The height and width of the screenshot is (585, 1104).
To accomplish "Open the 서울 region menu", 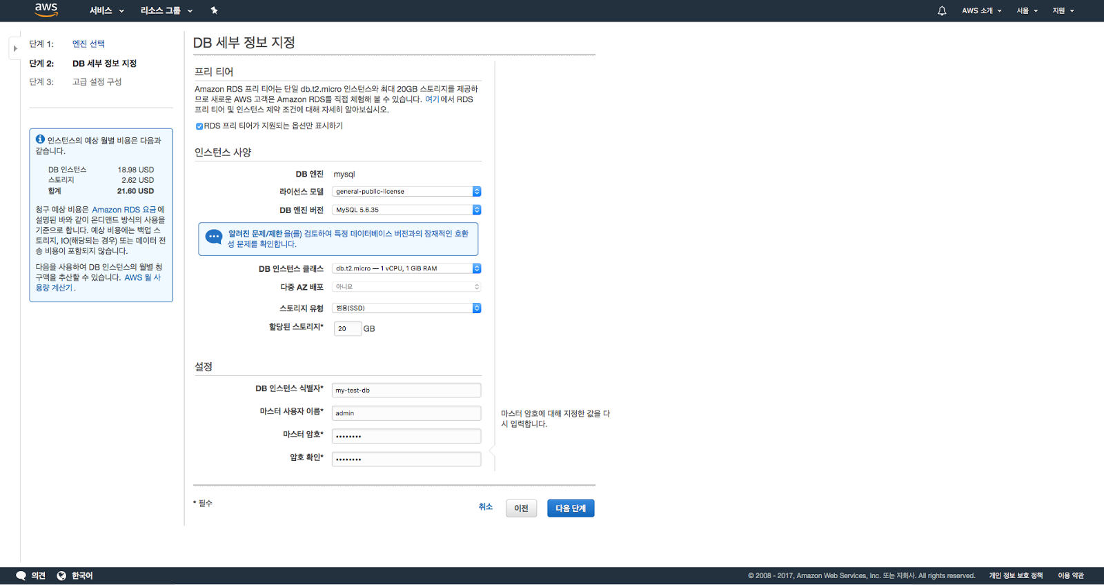I will [1027, 11].
